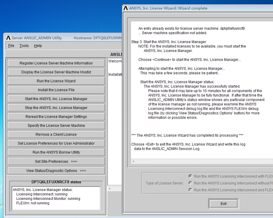Click Display the License Server Machine Hostid
Image resolution: width=273 pixels, height=218 pixels.
(56, 72)
